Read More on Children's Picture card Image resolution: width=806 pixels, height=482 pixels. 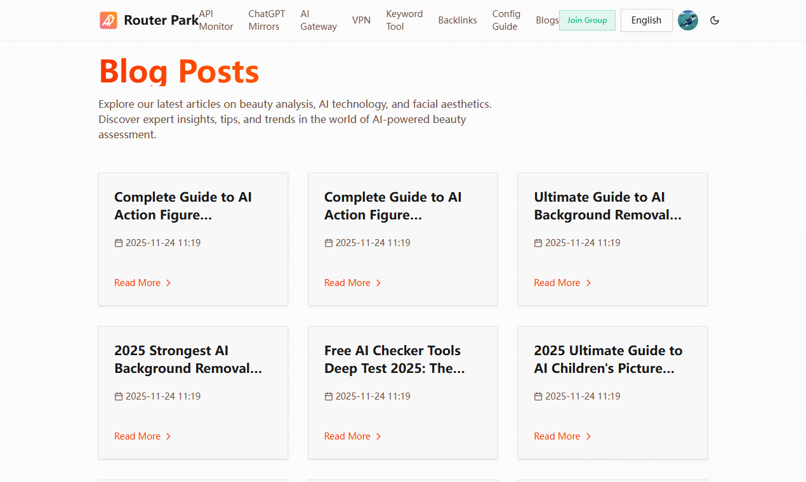point(563,436)
